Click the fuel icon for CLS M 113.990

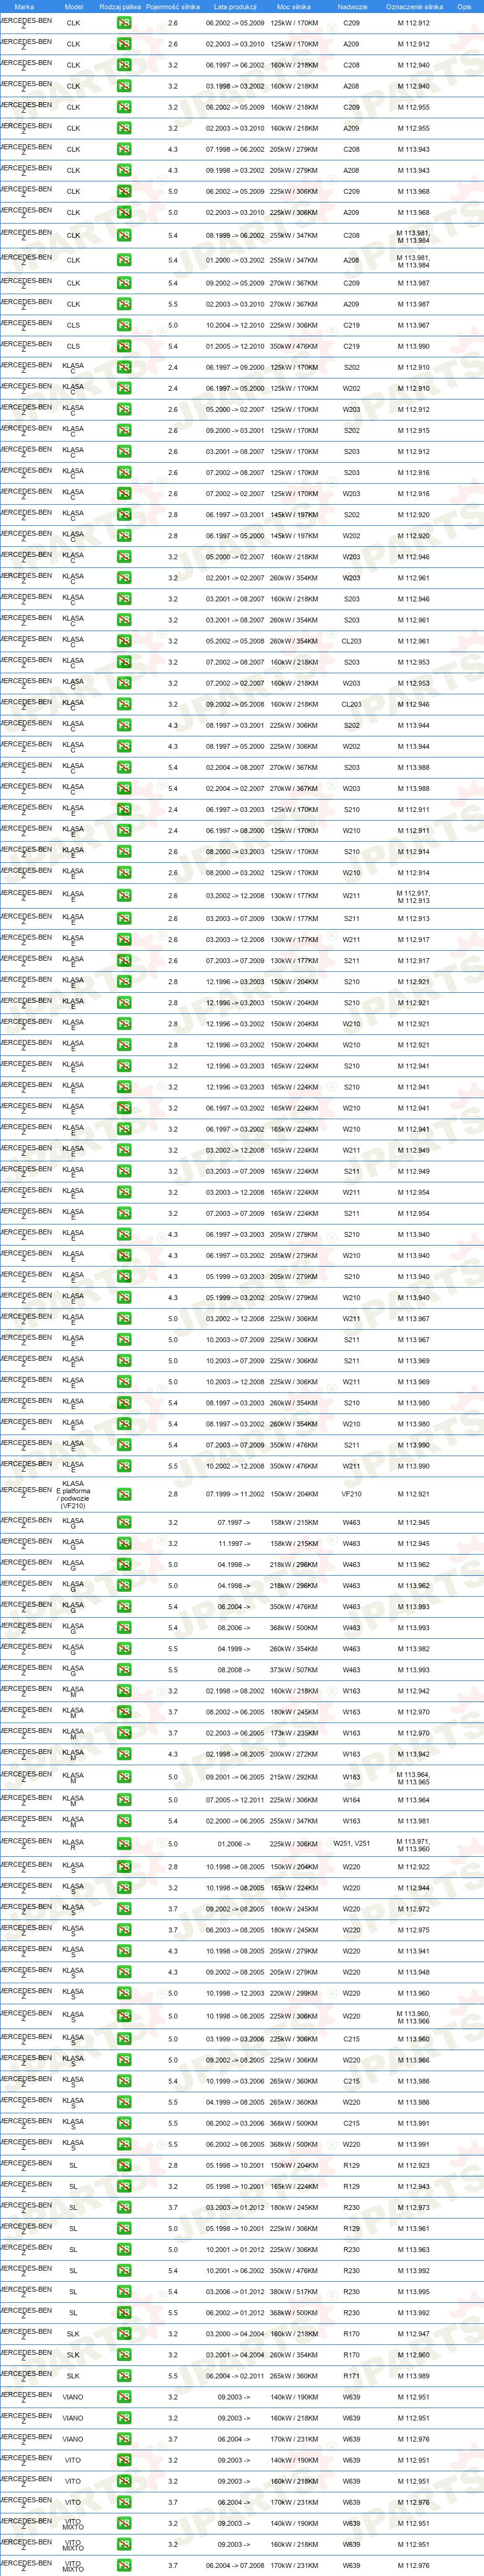pyautogui.click(x=124, y=346)
